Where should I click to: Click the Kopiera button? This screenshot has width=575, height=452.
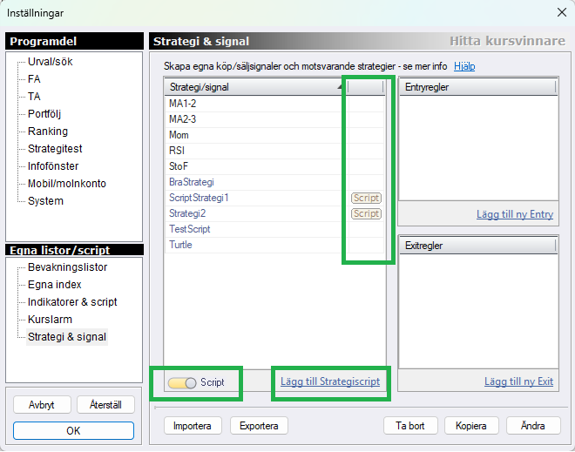(x=470, y=426)
